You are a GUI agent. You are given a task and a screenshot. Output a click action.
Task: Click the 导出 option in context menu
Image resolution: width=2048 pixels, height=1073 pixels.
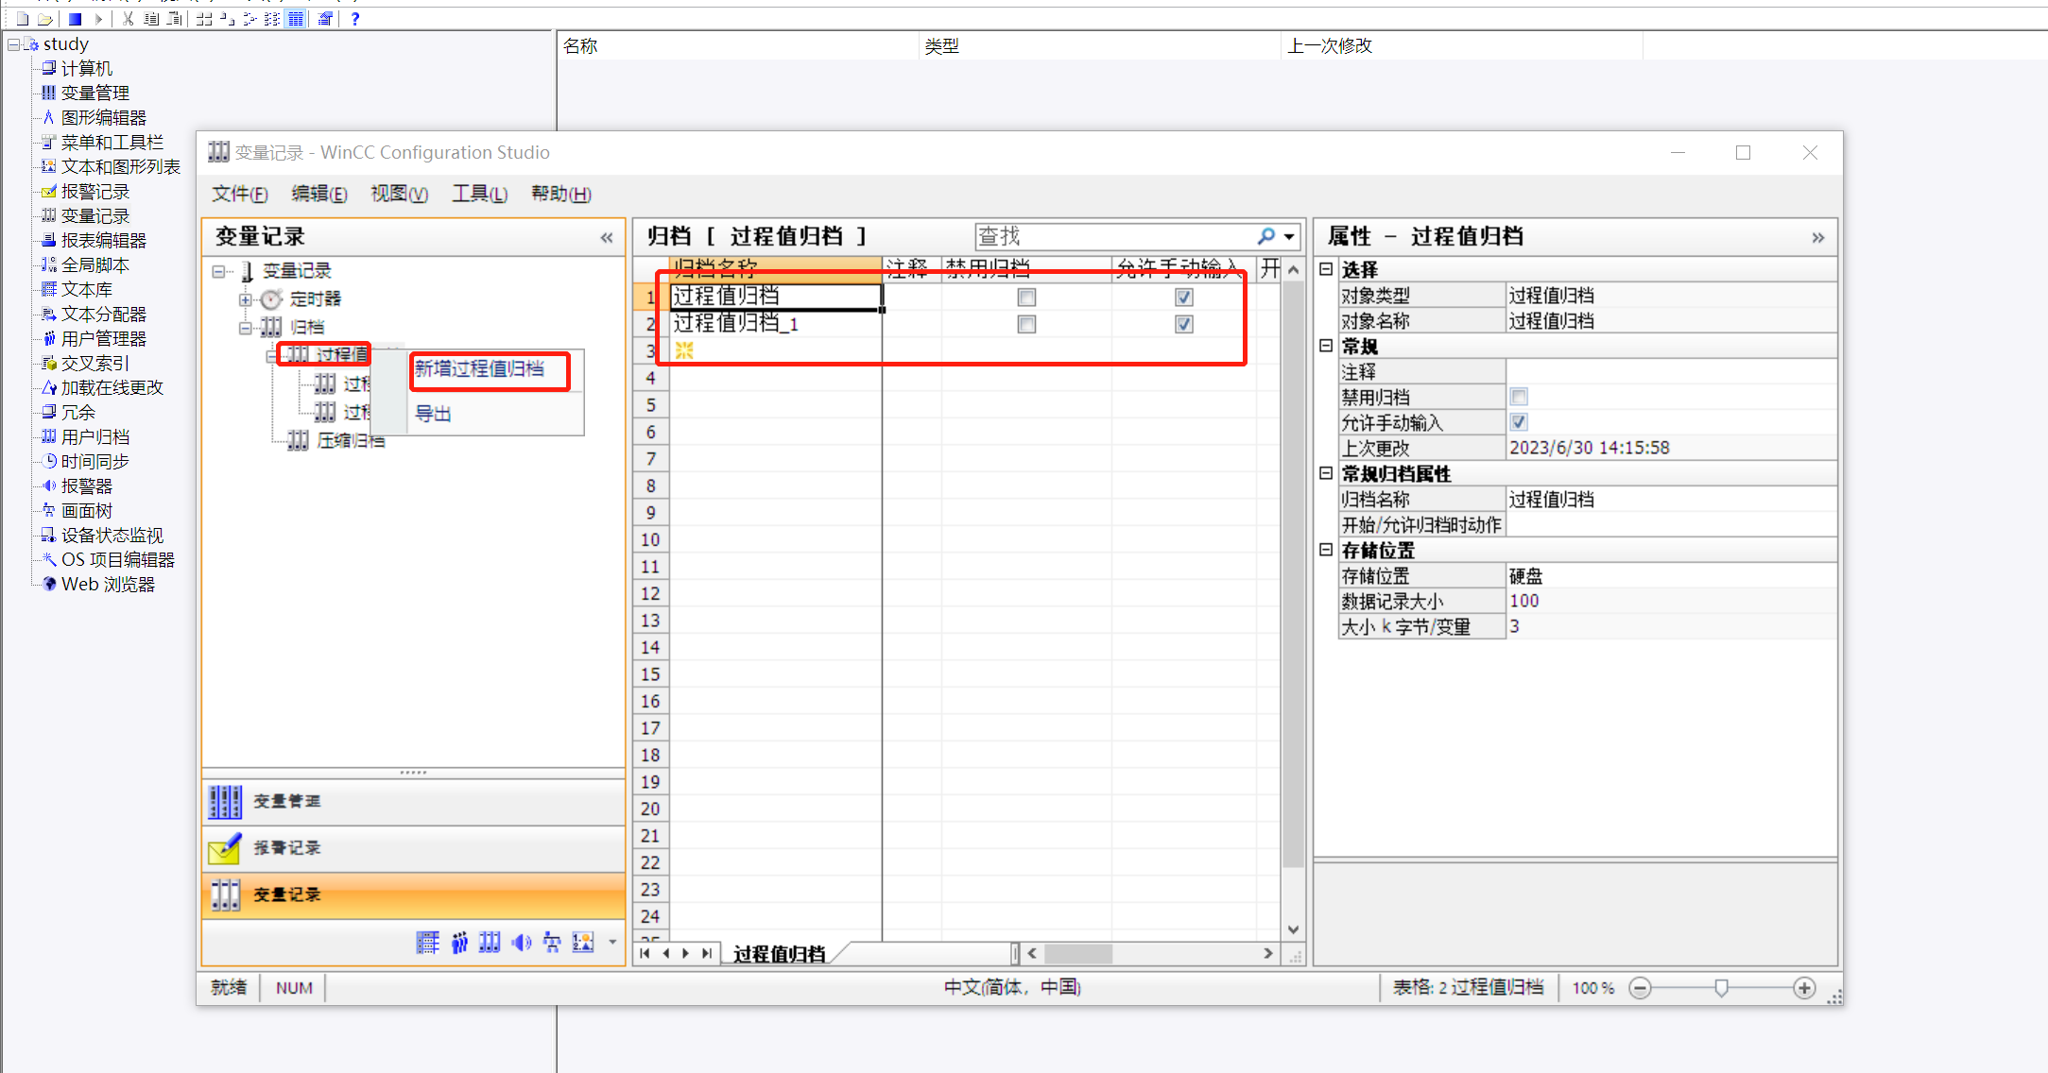pos(432,413)
